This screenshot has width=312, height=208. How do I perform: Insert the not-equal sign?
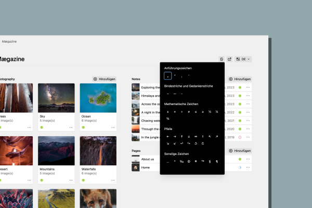[x=189, y=111]
